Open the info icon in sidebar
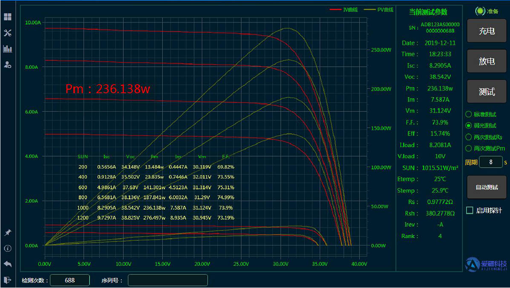Viewport: 510px width, 288px height. coord(8,248)
